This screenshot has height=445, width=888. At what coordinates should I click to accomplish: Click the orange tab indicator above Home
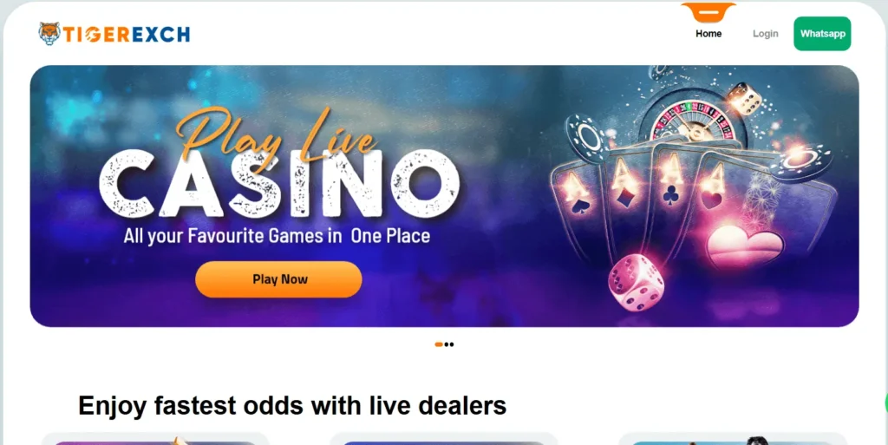708,12
